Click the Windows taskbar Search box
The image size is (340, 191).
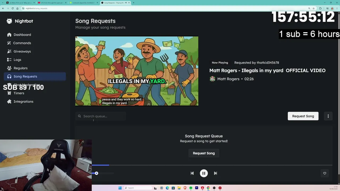pyautogui.click(x=137, y=188)
